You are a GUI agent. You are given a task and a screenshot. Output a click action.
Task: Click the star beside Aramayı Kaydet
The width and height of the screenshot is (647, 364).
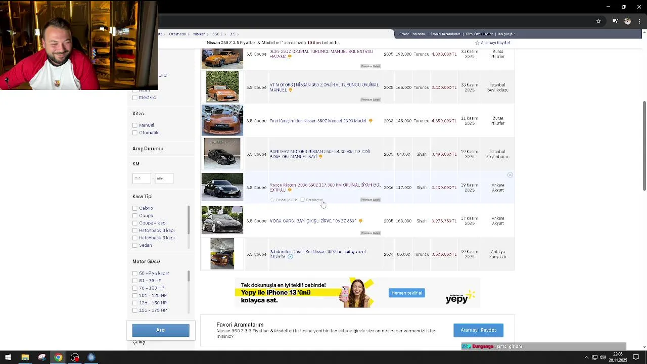pyautogui.click(x=477, y=43)
